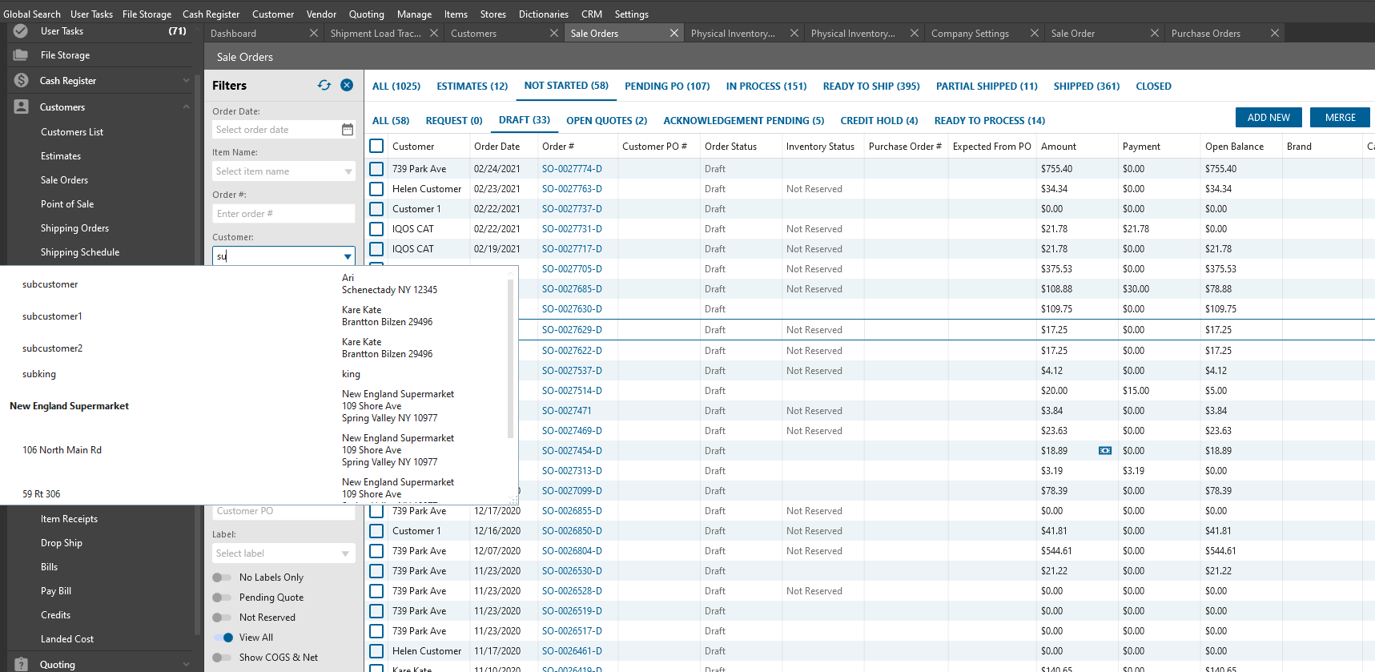
Task: Expand the Item Name dropdown
Action: click(x=348, y=171)
